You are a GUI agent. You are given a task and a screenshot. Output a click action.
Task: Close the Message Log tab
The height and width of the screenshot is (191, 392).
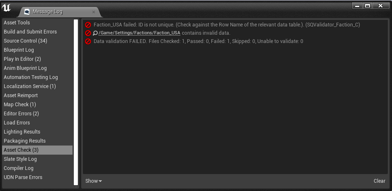94,12
